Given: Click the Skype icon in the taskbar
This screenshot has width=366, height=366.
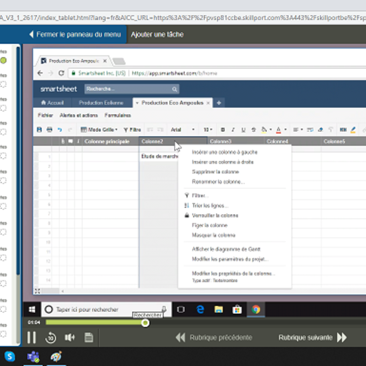Looking at the screenshot, I should point(10,356).
